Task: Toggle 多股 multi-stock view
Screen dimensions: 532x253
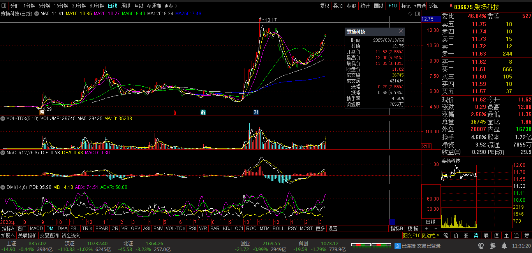Action: (351, 6)
